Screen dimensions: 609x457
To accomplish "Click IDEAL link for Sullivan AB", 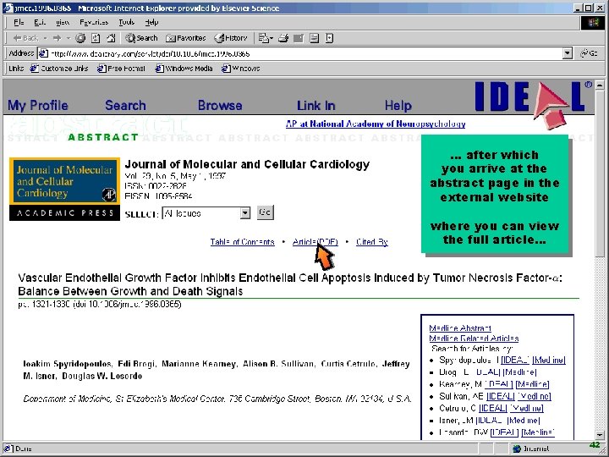I will click(500, 396).
